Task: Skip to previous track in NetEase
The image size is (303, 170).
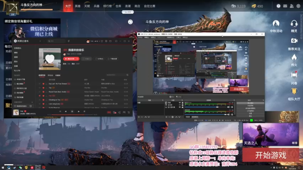Action: tap(66, 111)
